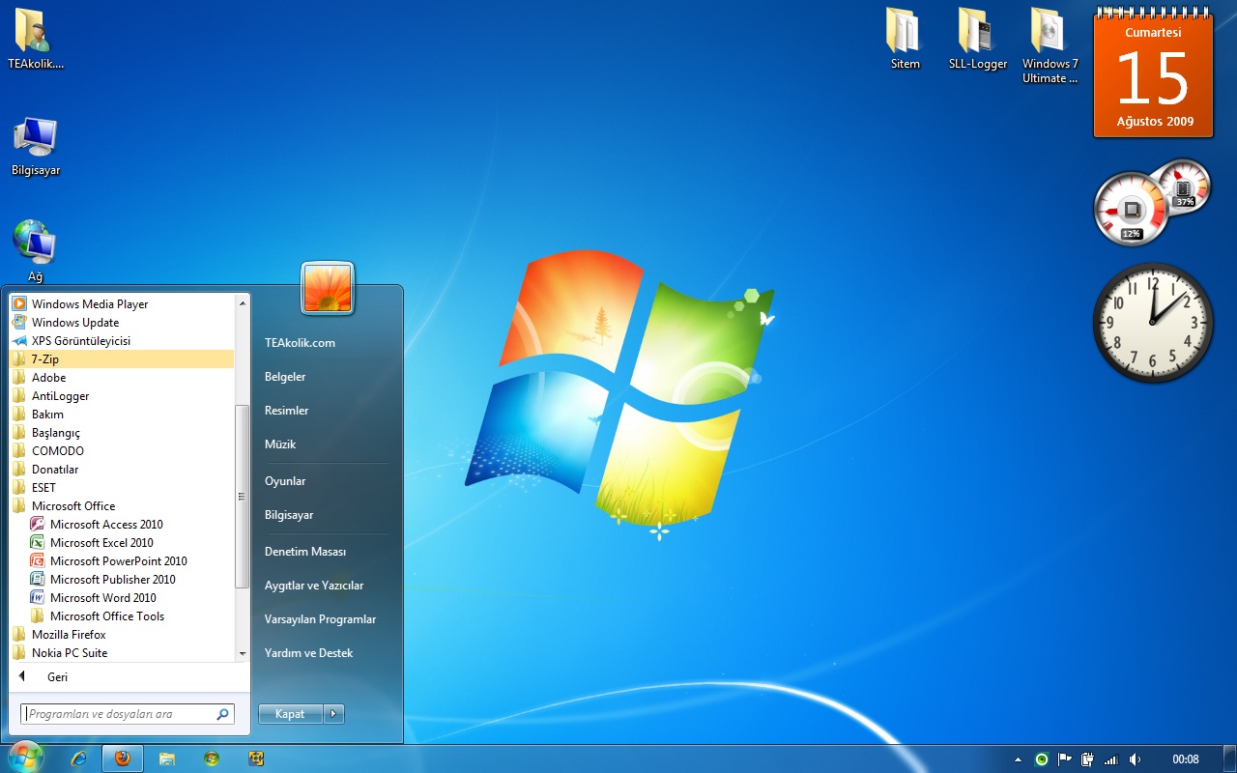The height and width of the screenshot is (773, 1237).
Task: Open the Ağ network desktop icon
Action: (x=36, y=251)
